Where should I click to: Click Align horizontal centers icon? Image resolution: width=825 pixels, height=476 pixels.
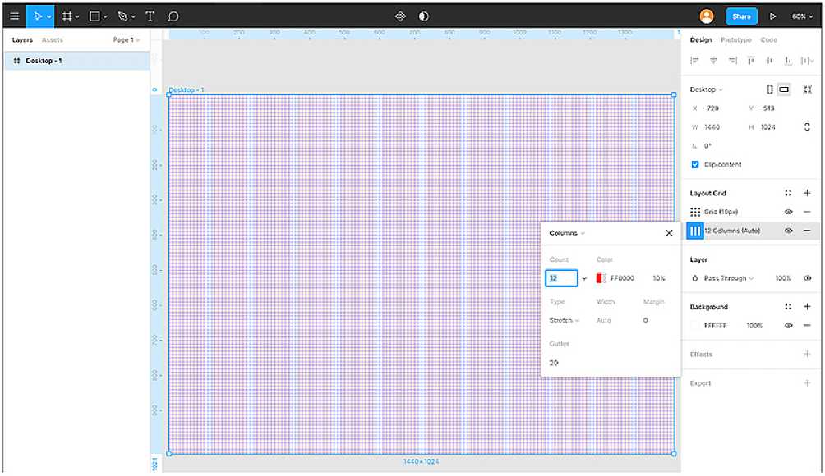pos(713,61)
